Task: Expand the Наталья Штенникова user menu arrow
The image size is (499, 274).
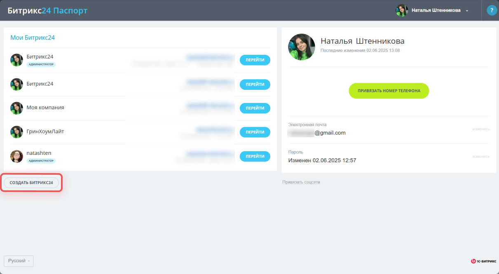Action: click(467, 11)
